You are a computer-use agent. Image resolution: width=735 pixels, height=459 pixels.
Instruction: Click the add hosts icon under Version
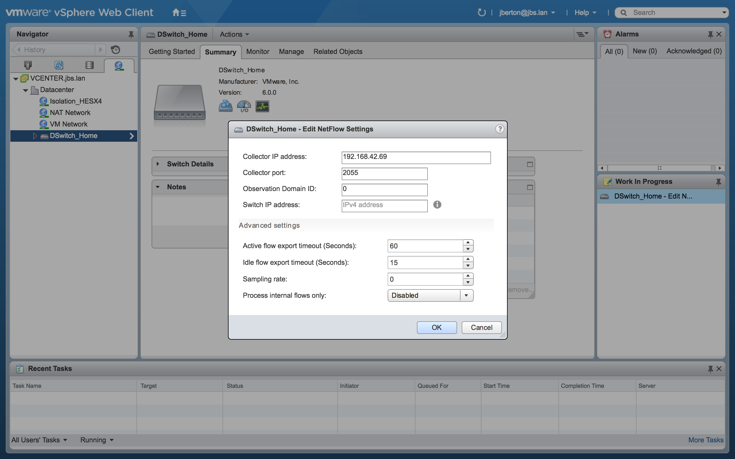click(225, 106)
